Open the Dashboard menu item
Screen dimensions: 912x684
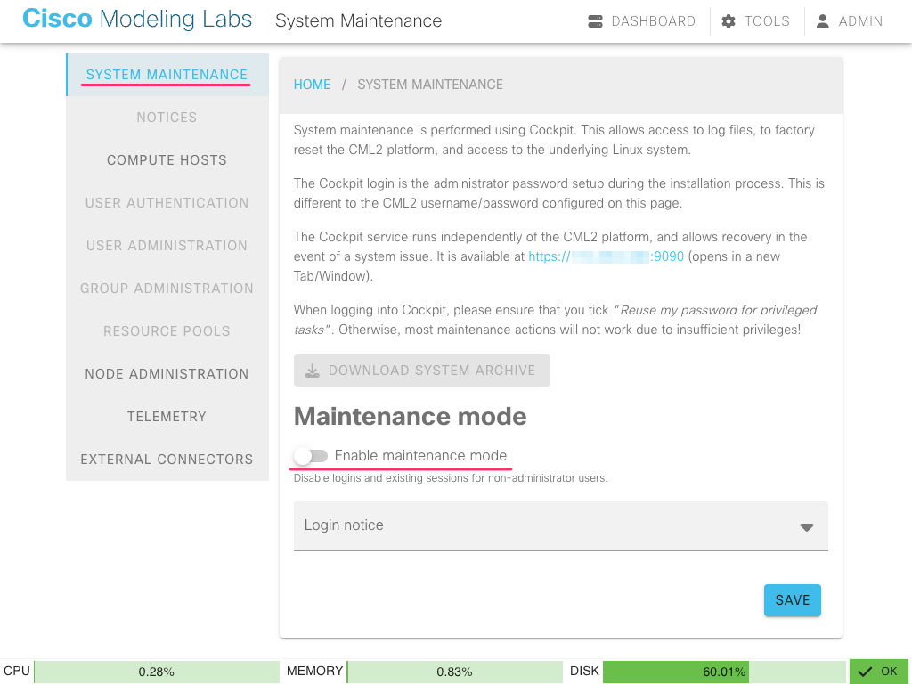coord(641,21)
